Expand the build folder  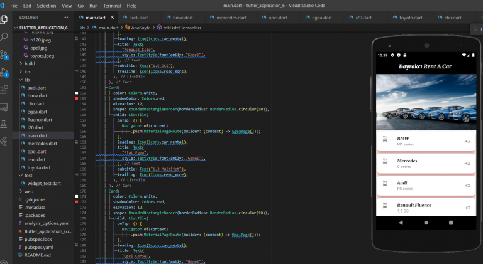tap(30, 63)
